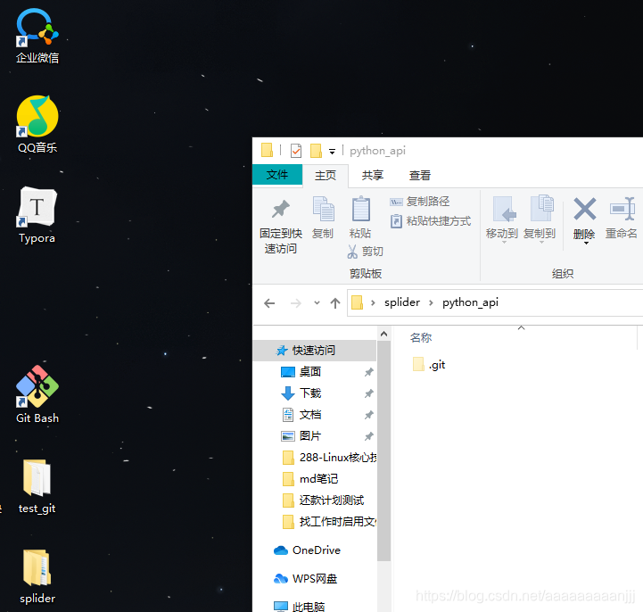The width and height of the screenshot is (643, 612).
Task: Click python_api in the address breadcrumb
Action: tap(470, 302)
